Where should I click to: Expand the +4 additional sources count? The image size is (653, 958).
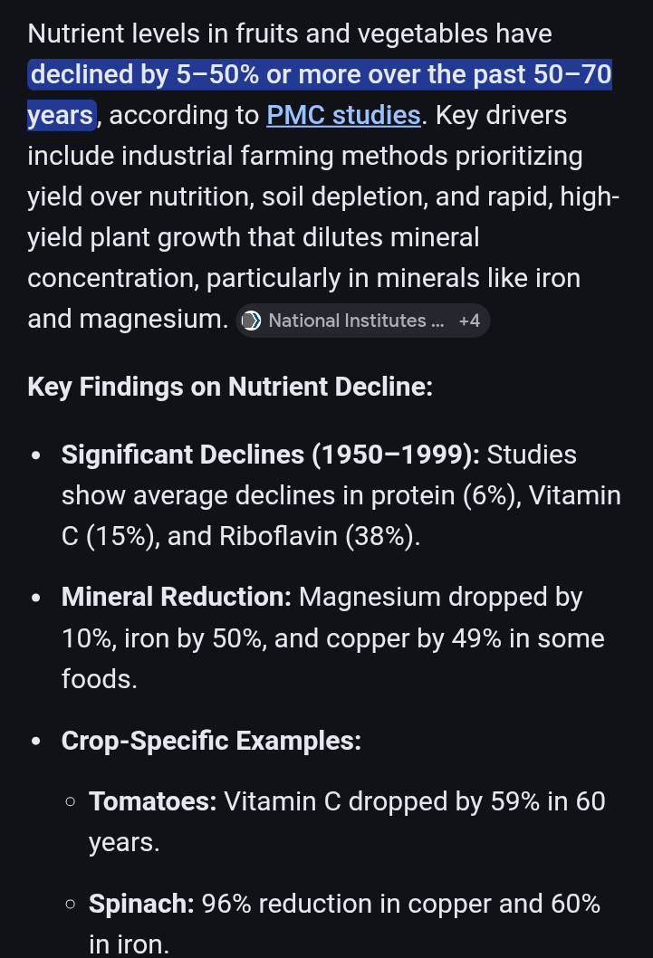(469, 321)
